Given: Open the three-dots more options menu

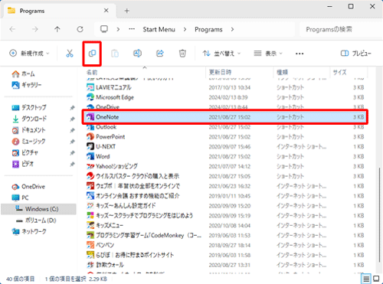Looking at the screenshot, I should point(300,54).
